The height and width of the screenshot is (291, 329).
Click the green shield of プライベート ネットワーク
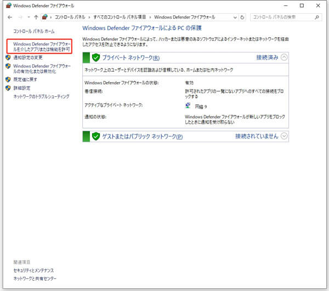click(x=96, y=57)
